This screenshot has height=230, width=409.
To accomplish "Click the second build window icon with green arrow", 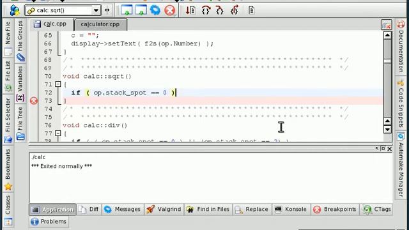I will point(141,10).
